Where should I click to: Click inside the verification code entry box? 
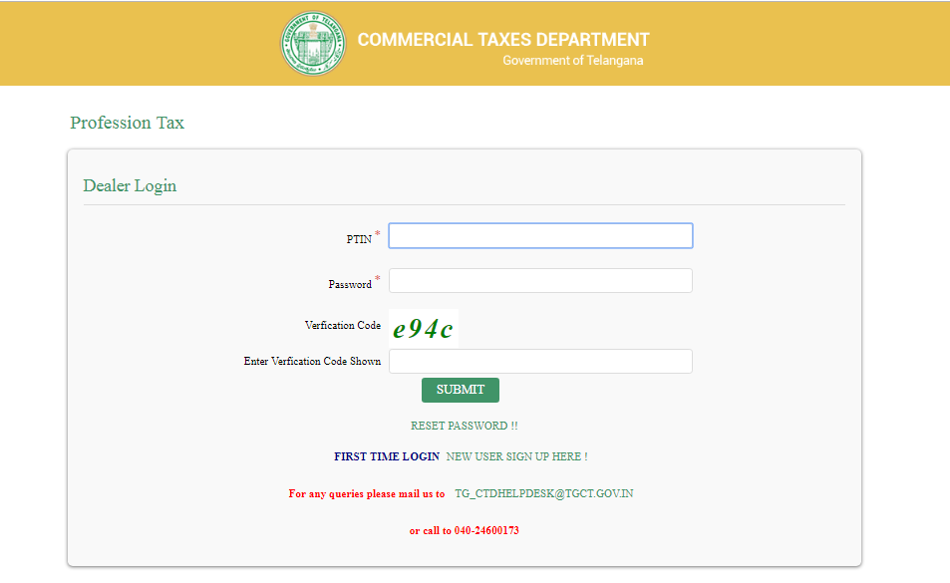540,361
